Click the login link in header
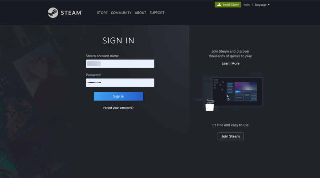Viewport: 320px width, 178px height. point(246,5)
